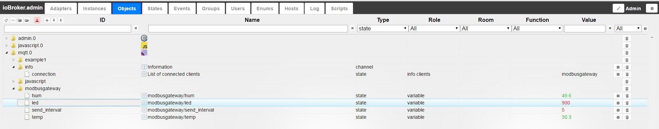The image size is (659, 129).
Task: Click the Admin edit button
Action: click(618, 8)
